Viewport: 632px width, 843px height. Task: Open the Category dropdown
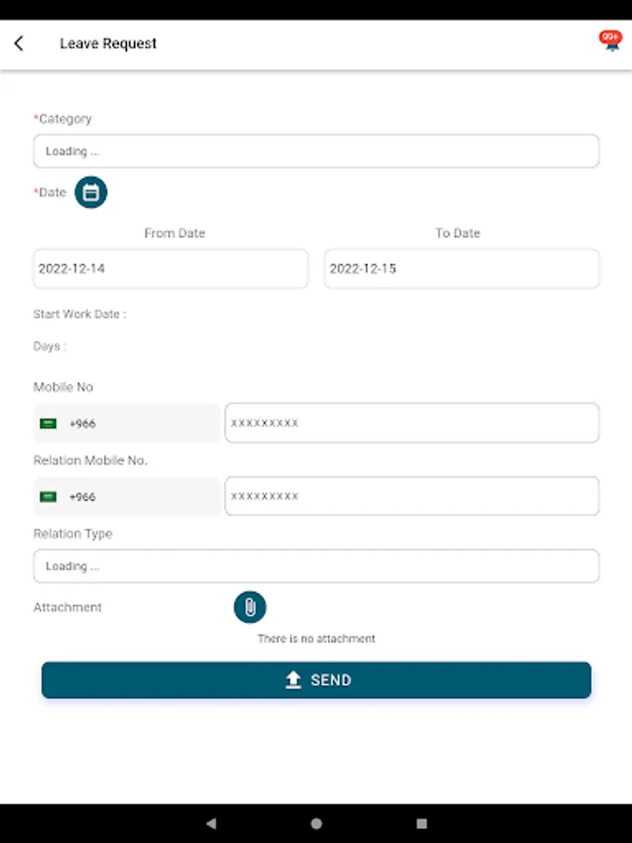point(316,151)
